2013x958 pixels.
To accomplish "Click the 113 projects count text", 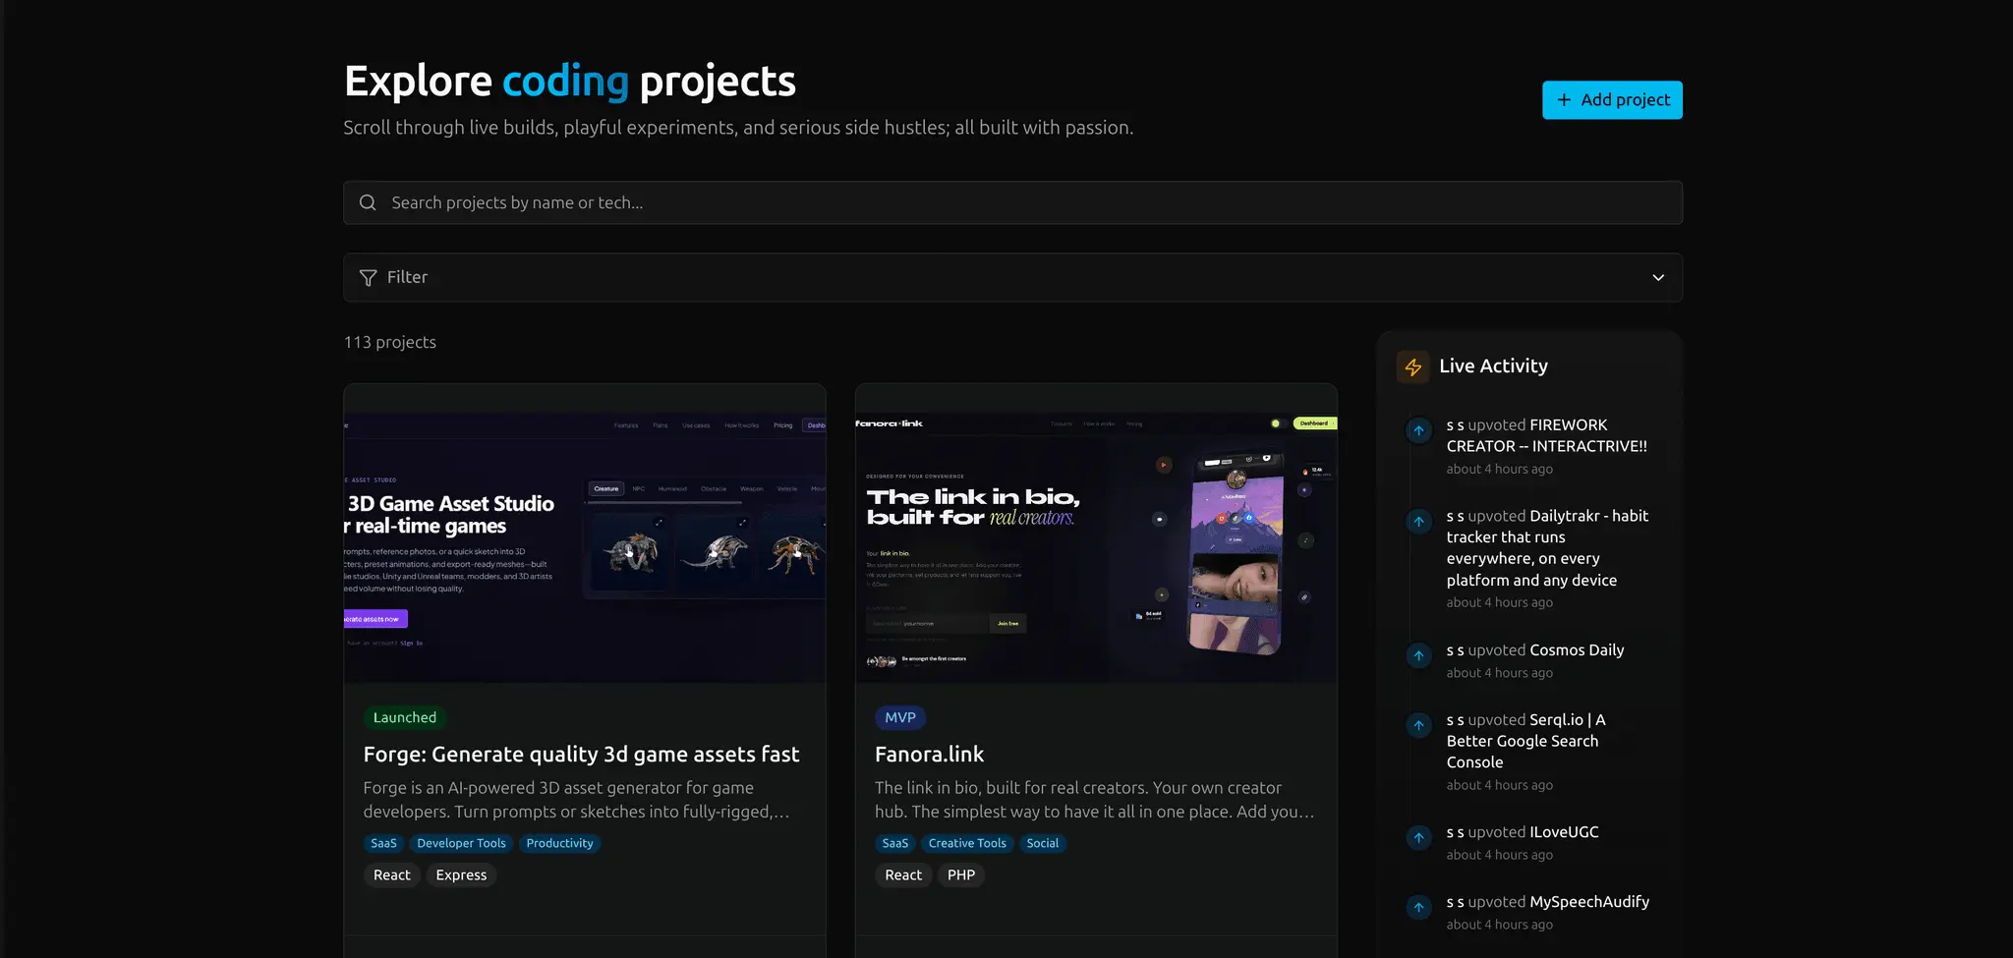I will point(390,342).
